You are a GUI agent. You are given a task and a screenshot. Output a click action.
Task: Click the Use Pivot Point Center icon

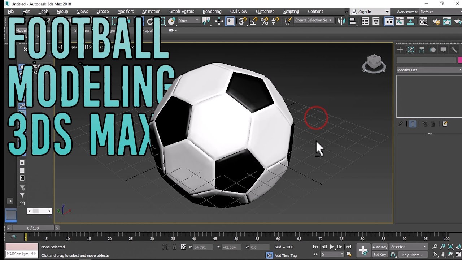pyautogui.click(x=206, y=21)
